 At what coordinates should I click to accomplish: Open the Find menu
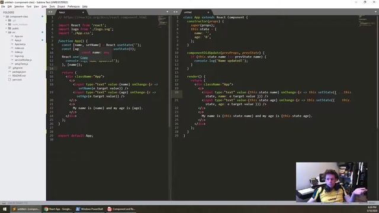(29, 7)
